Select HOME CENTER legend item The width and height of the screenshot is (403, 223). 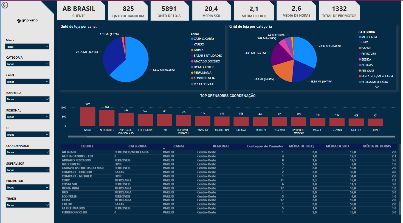tap(202, 67)
